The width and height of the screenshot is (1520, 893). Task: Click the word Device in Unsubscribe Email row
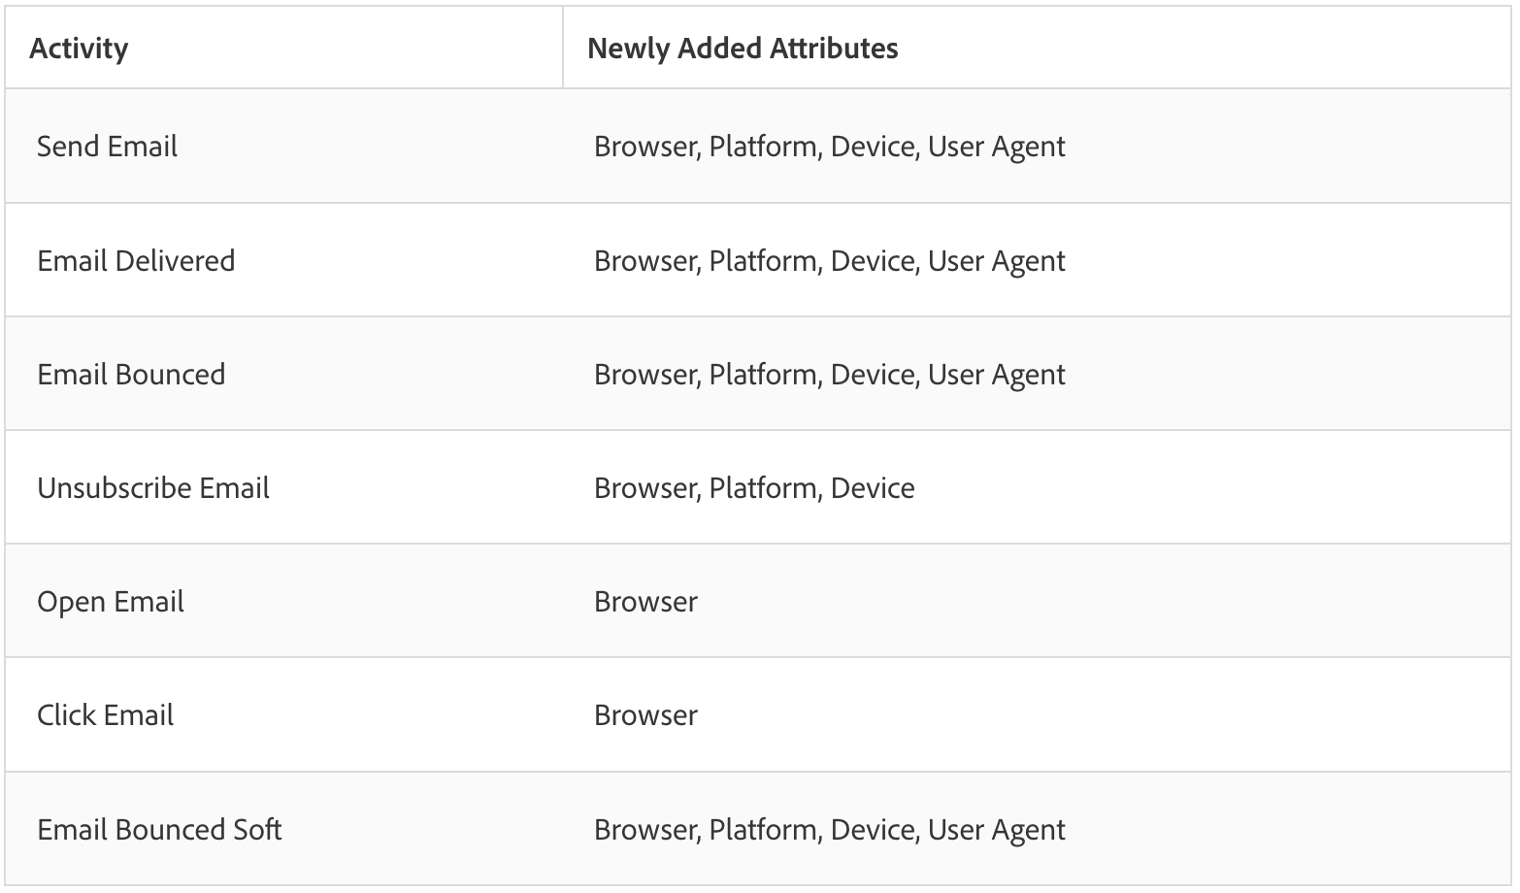click(873, 487)
